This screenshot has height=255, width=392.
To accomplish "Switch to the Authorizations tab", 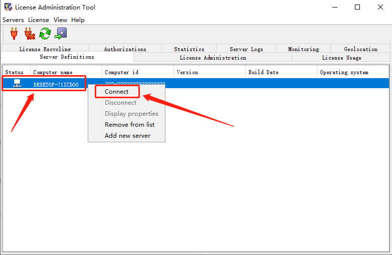I will (125, 49).
